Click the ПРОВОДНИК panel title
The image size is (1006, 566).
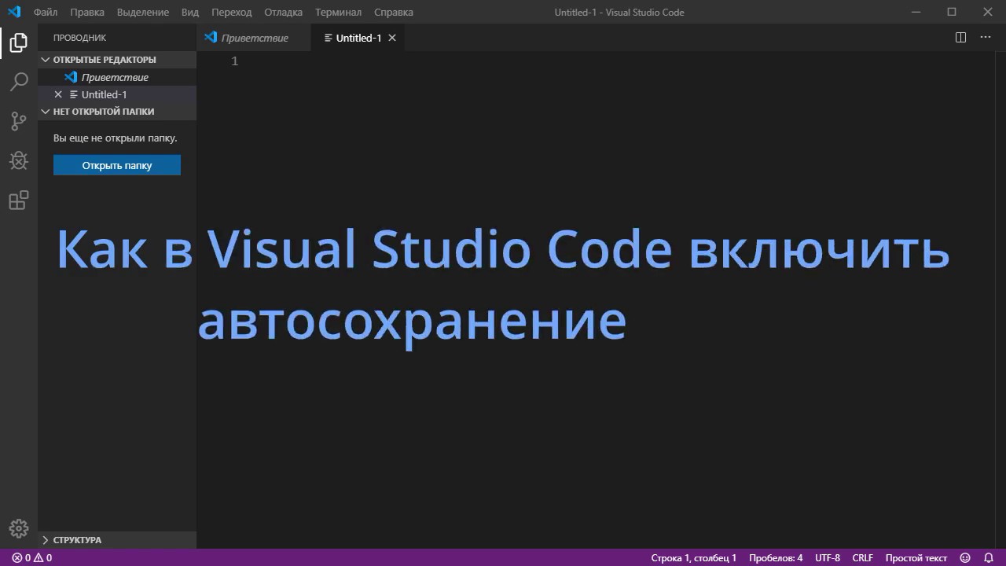(x=79, y=38)
